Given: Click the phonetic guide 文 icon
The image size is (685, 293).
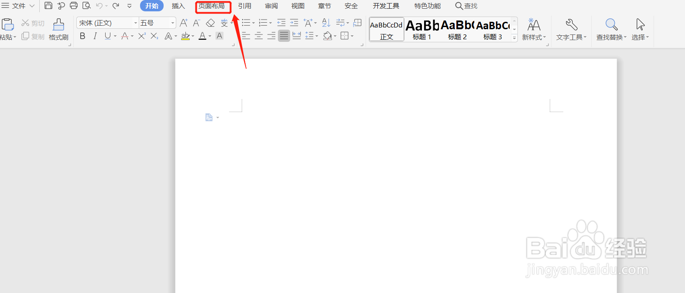Looking at the screenshot, I should (x=224, y=23).
